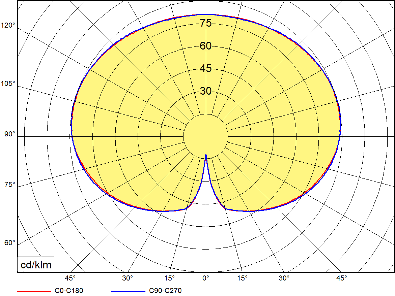Click the 105° angle label
Viewport: 395px width, 296px height.
(x=8, y=84)
